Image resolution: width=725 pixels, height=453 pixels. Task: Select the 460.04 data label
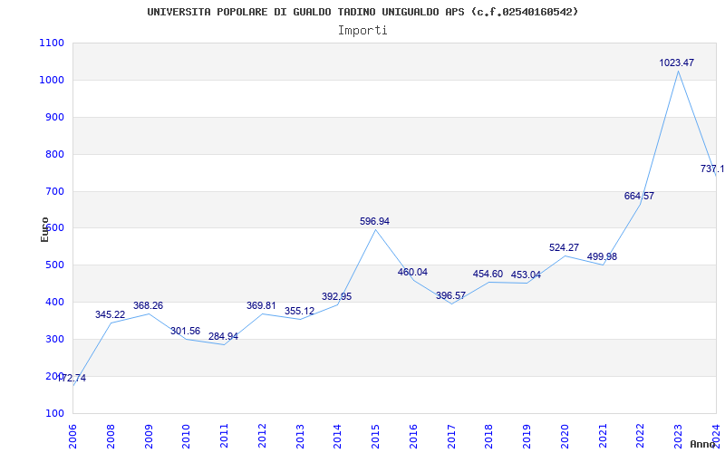click(412, 273)
